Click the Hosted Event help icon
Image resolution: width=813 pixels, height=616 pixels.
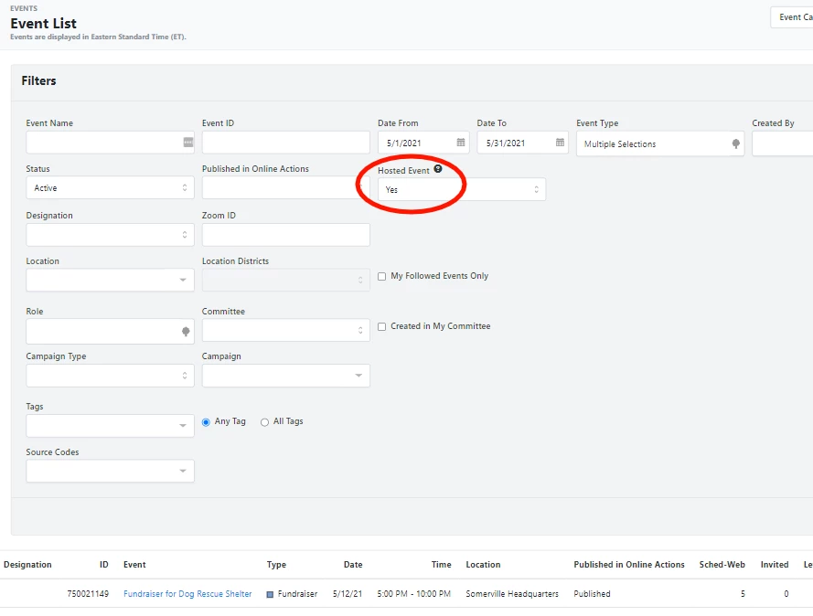pos(438,168)
